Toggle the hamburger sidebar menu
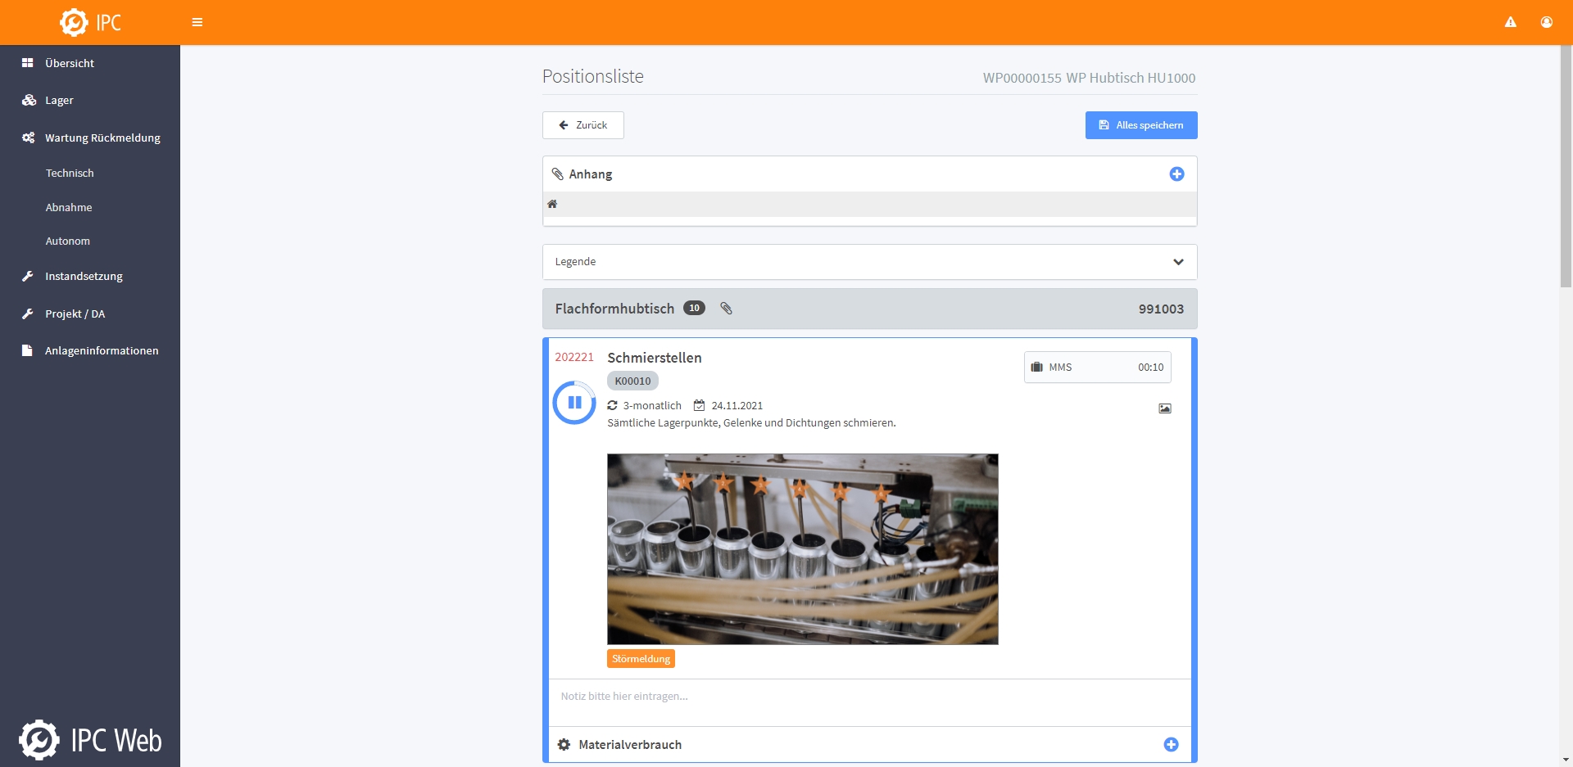Image resolution: width=1573 pixels, height=767 pixels. click(197, 22)
